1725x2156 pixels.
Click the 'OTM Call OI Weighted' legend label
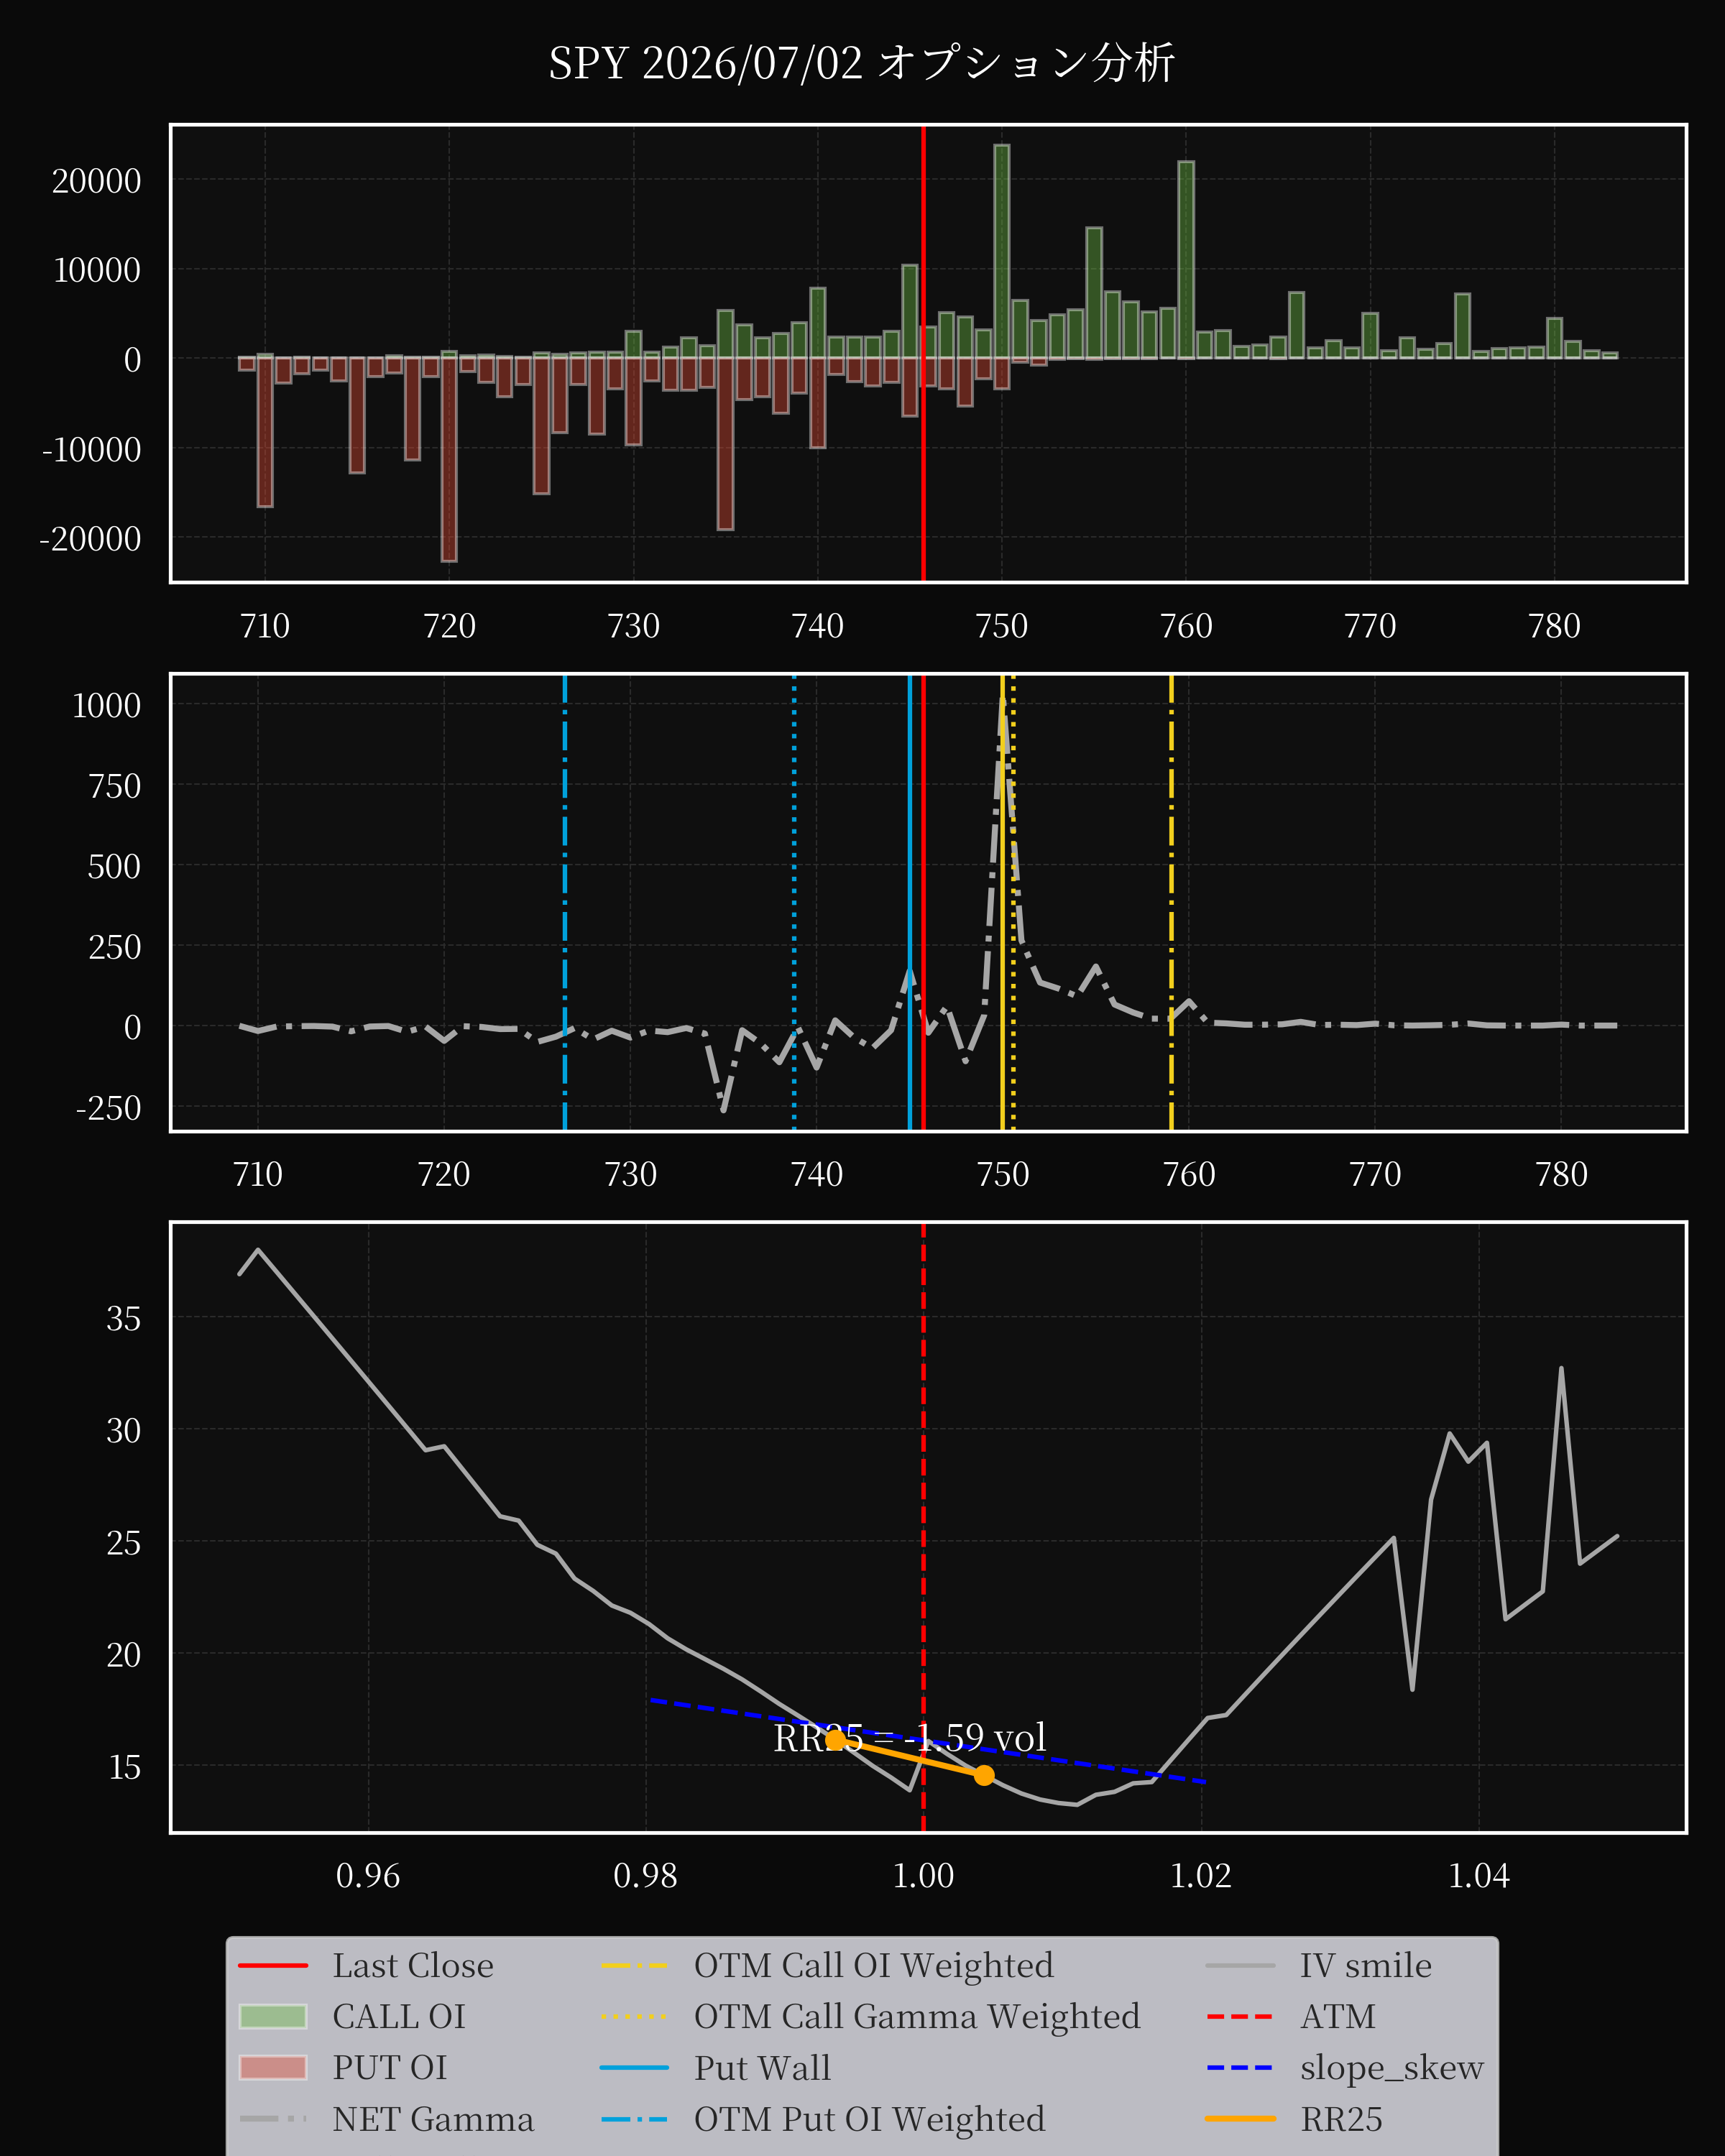pyautogui.click(x=873, y=1966)
